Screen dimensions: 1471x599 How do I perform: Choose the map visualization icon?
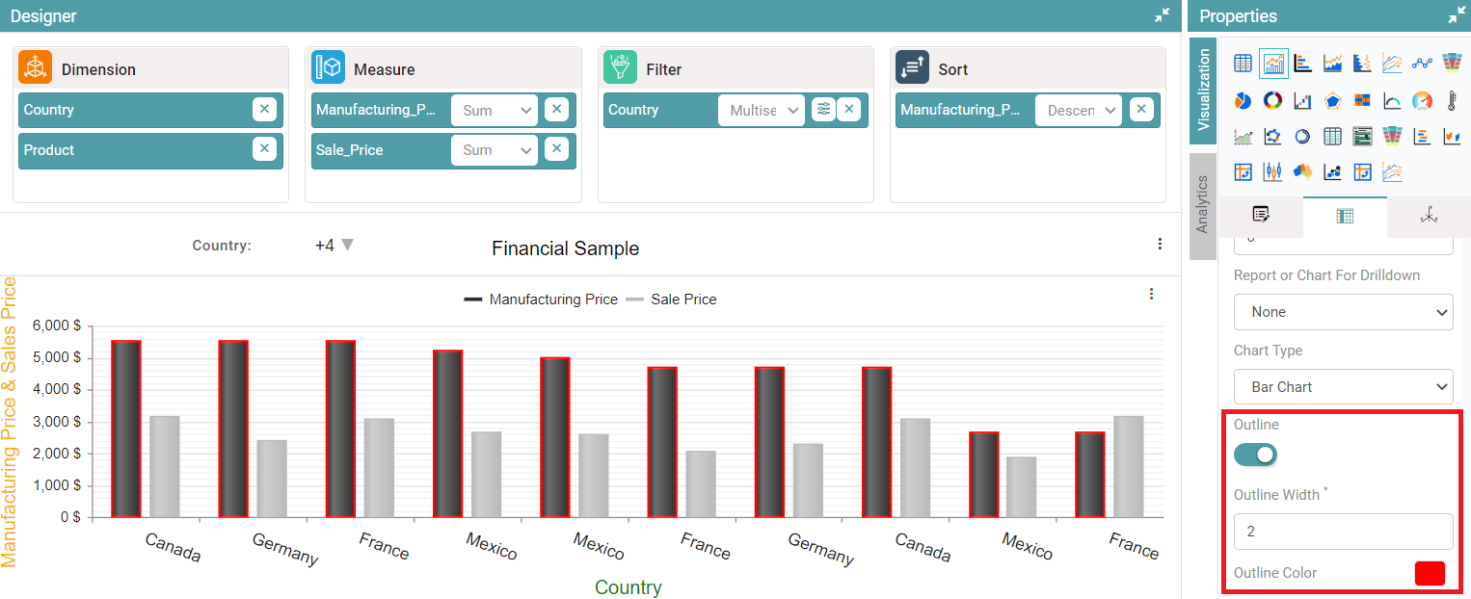pyautogui.click(x=1303, y=171)
